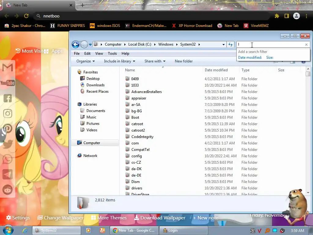This screenshot has width=313, height=235.
Task: Select Music library in navigation pane
Action: tap(91, 117)
